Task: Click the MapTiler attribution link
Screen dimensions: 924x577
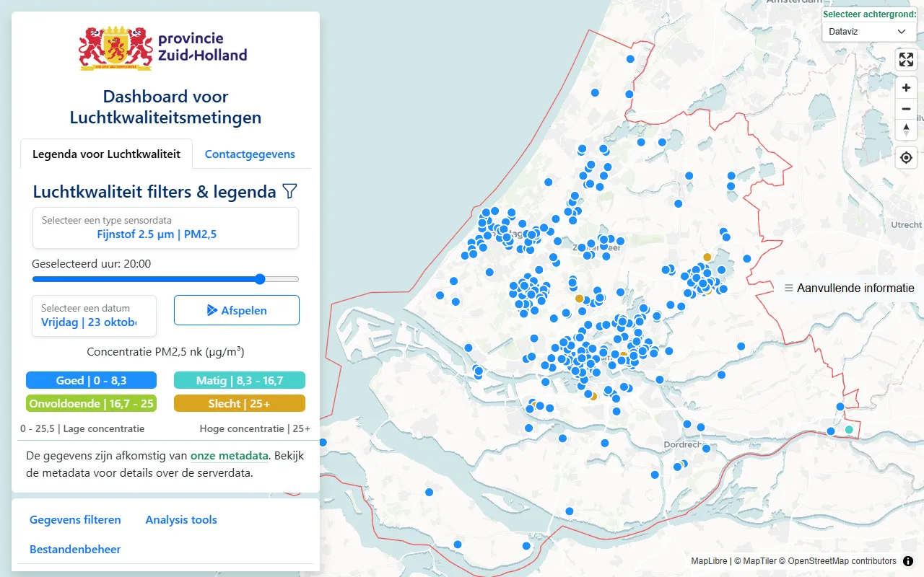Action: pos(756,561)
